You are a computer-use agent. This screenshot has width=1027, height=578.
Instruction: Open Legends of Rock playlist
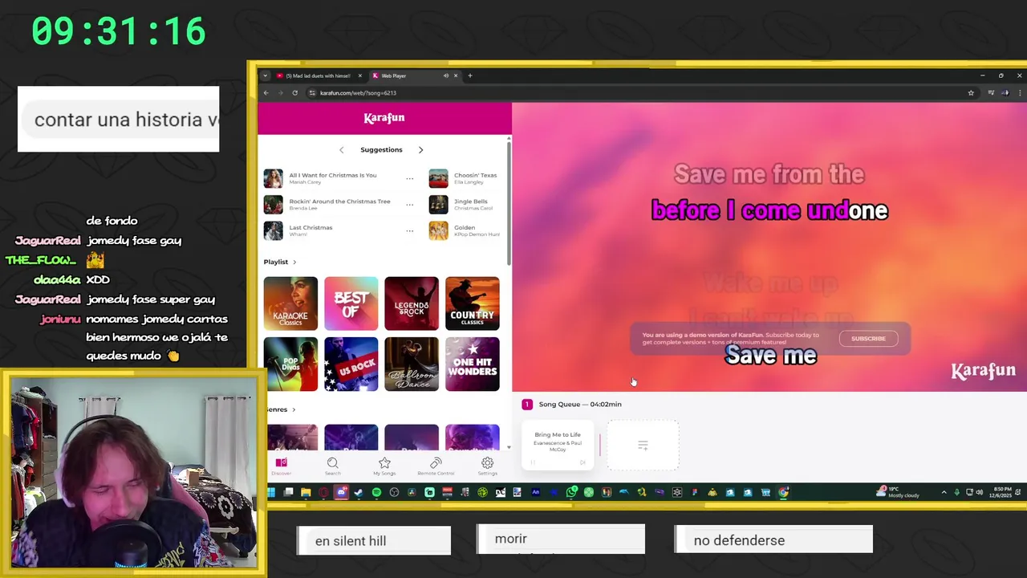click(x=412, y=303)
